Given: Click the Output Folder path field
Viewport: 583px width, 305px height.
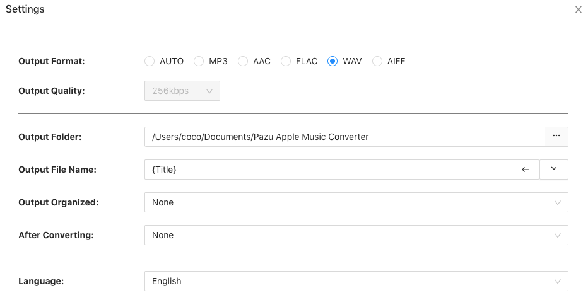Looking at the screenshot, I should pyautogui.click(x=344, y=137).
